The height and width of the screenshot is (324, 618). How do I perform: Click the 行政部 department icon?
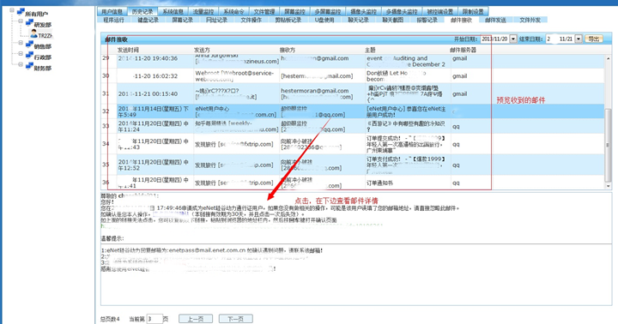tap(29, 56)
